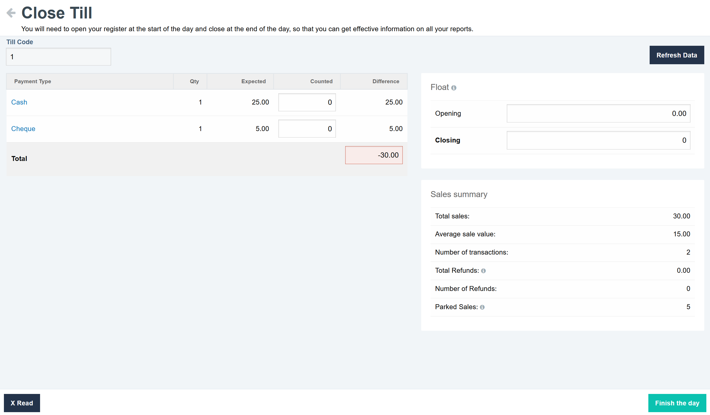Click the Total Refunds info icon
710x415 pixels.
pyautogui.click(x=483, y=271)
